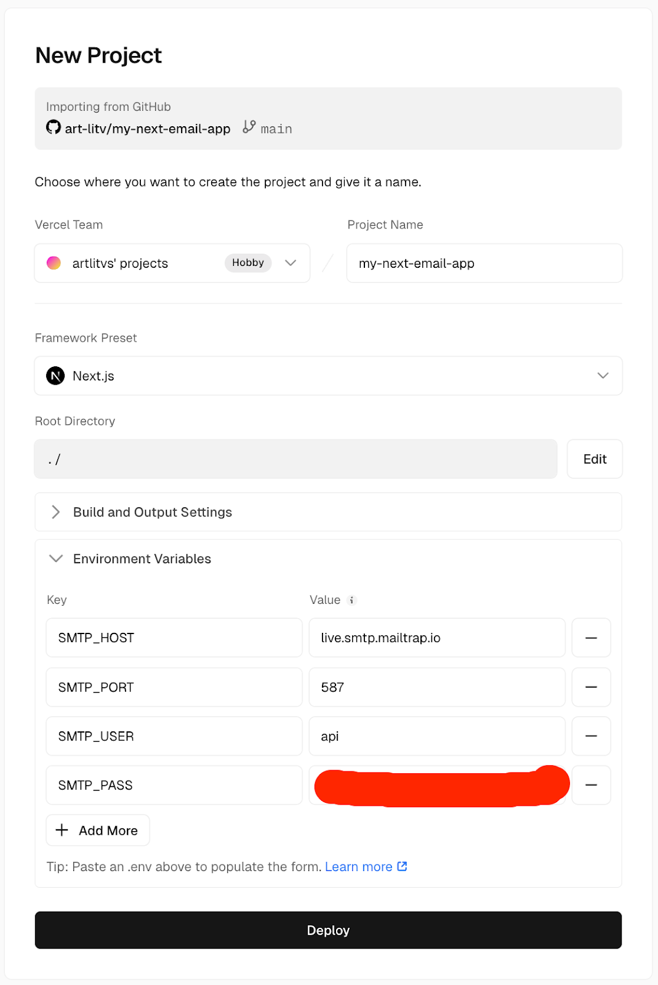This screenshot has height=985, width=658.
Task: Click the GitHub logo icon
Action: point(54,127)
